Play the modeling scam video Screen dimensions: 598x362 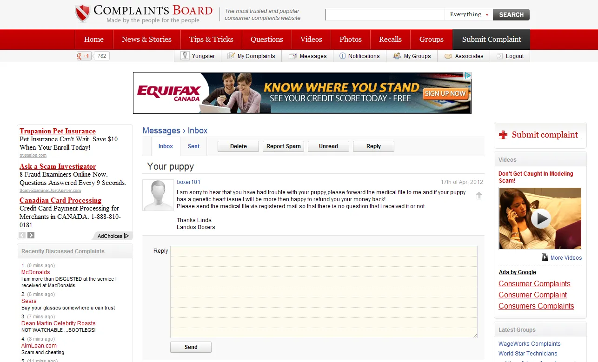[x=540, y=218]
